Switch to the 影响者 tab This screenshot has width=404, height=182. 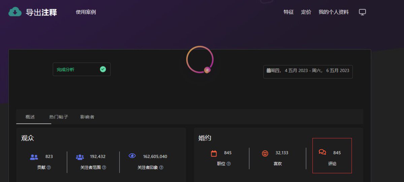(87, 117)
